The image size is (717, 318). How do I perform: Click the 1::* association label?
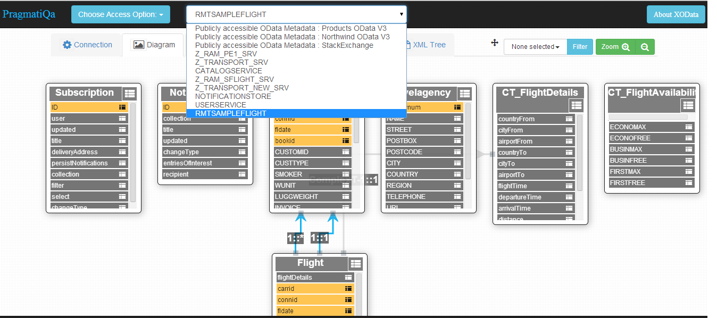pos(296,238)
